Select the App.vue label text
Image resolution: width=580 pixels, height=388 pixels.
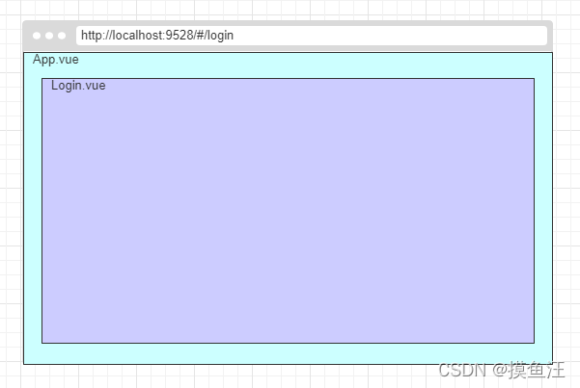pyautogui.click(x=56, y=60)
